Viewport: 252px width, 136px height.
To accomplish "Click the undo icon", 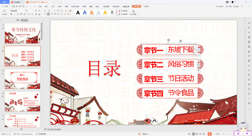I will pos(27,6).
